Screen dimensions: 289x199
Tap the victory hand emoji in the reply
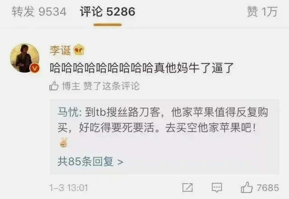[64, 142]
